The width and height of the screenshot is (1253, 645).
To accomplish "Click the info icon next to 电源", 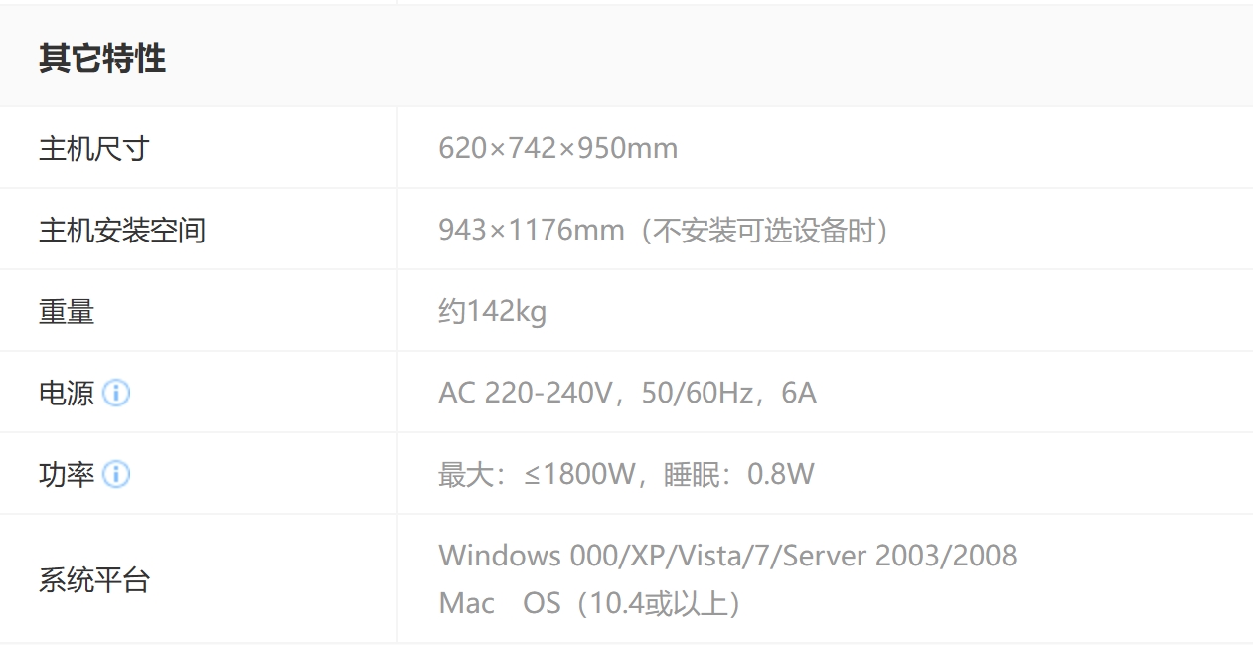I will point(116,394).
